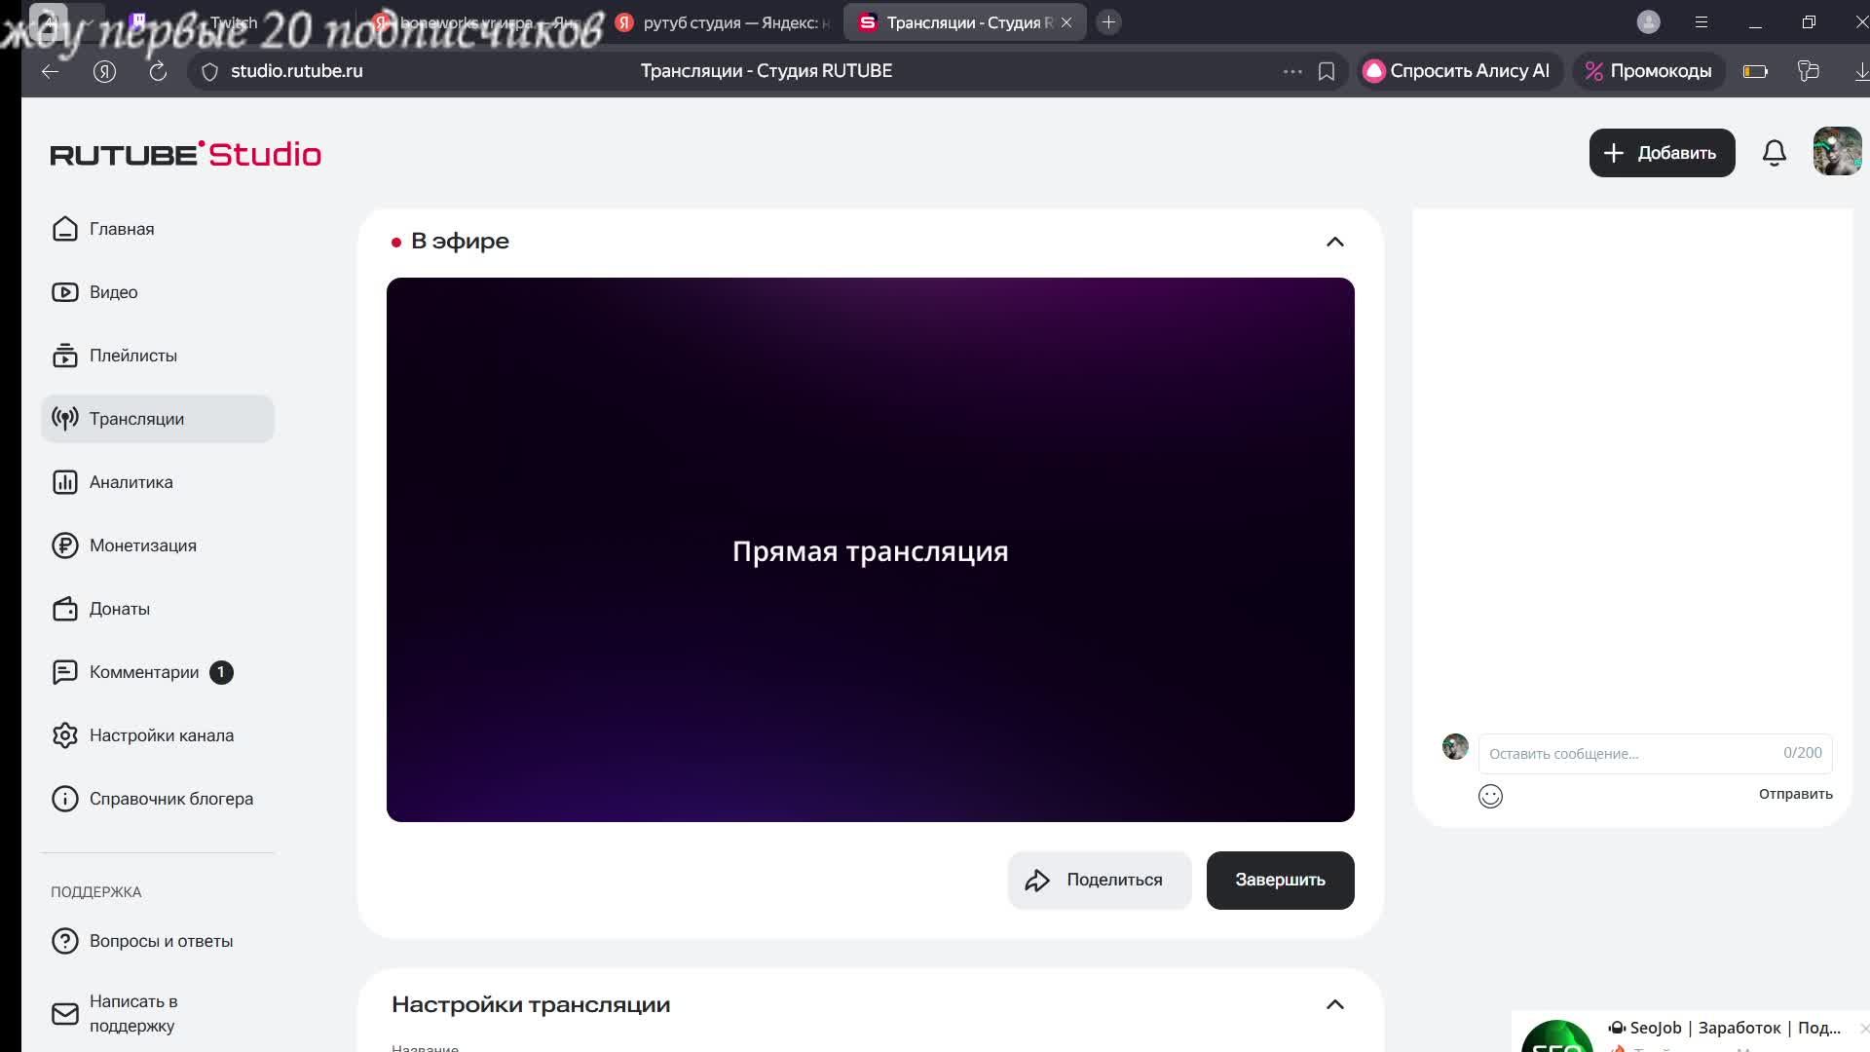Go to Монетизация section
The width and height of the screenshot is (1870, 1052).
(x=142, y=545)
